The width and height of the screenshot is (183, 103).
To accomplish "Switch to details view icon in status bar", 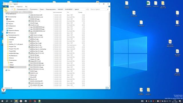I will tap(107, 88).
